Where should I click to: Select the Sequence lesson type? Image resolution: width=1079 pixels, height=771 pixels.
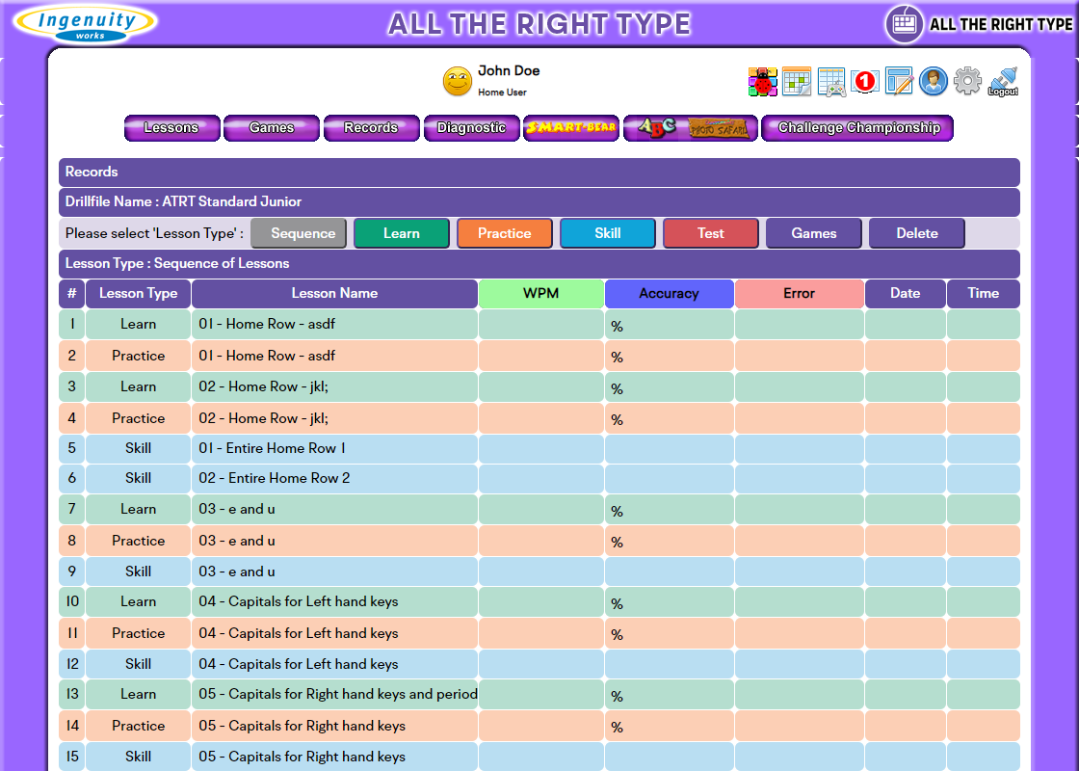pyautogui.click(x=299, y=233)
